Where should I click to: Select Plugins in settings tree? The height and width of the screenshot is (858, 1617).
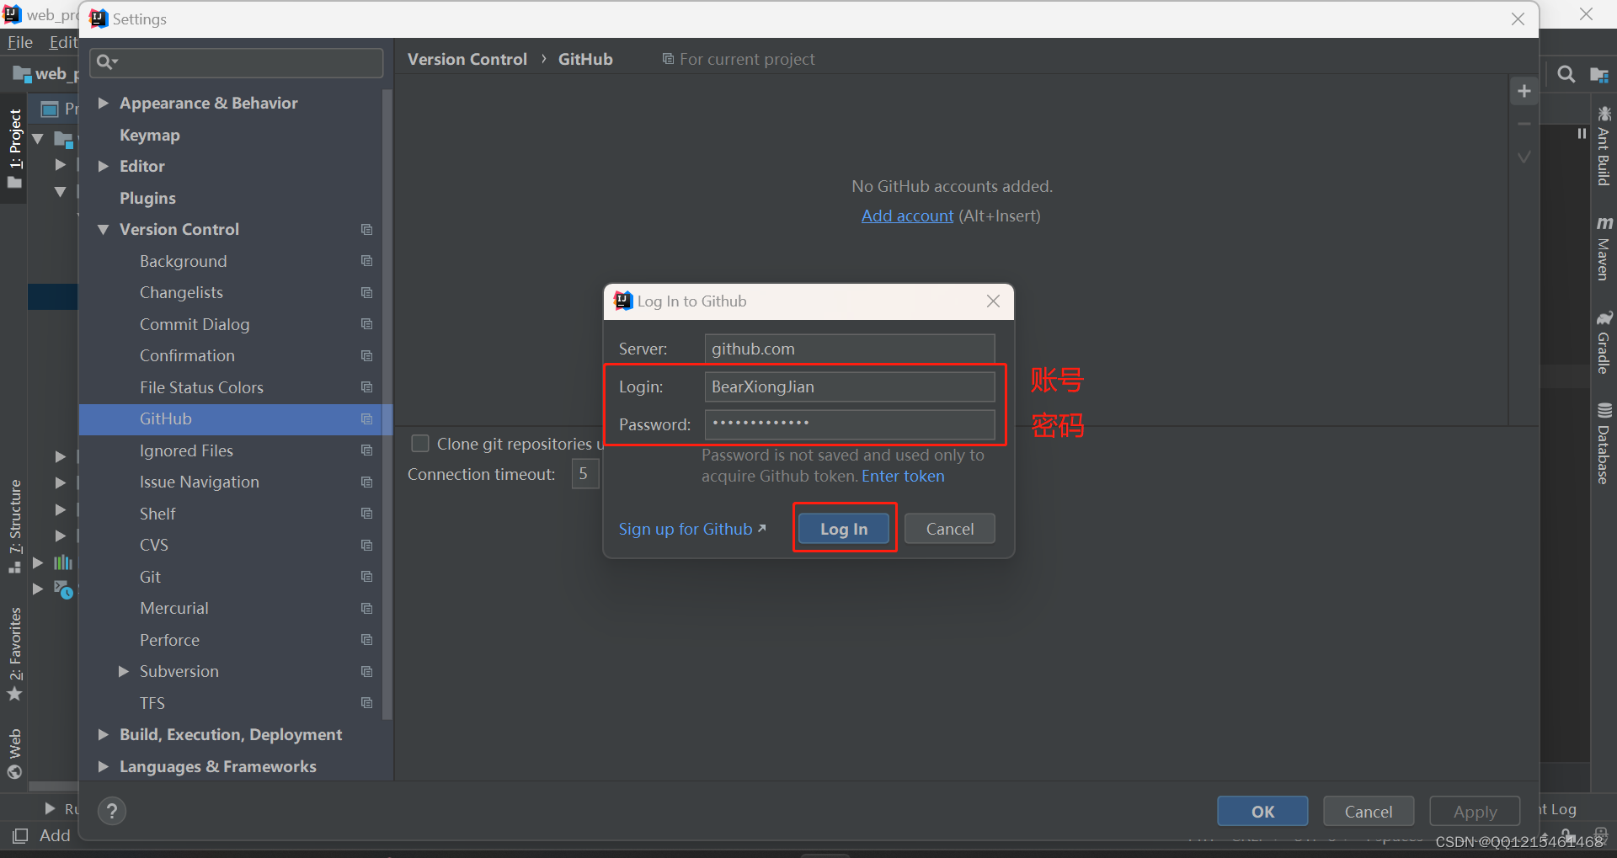tap(147, 198)
